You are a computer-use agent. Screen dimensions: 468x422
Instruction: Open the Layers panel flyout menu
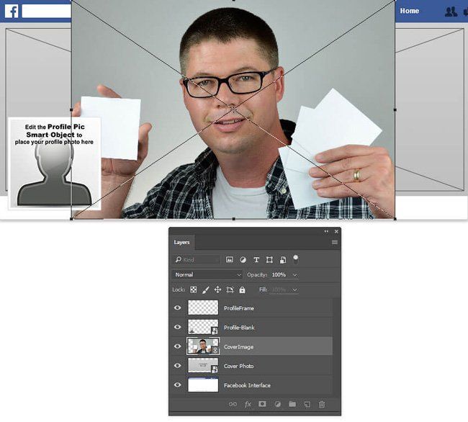click(334, 243)
